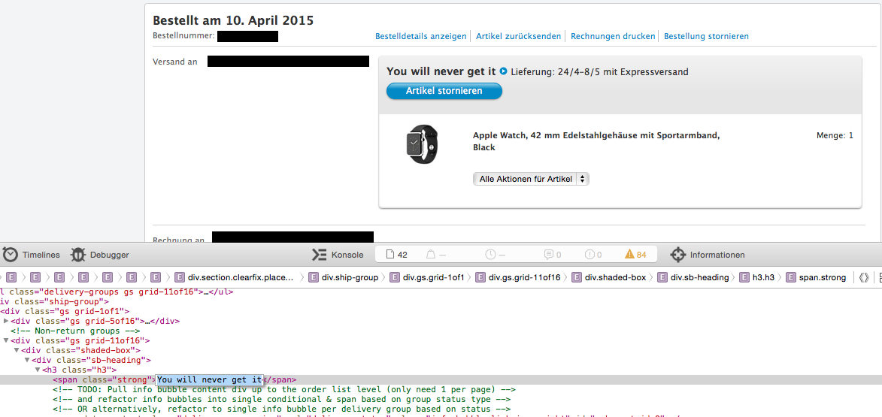This screenshot has height=417, width=882.
Task: Activate the Informationen element inspection crosshair
Action: coord(708,255)
